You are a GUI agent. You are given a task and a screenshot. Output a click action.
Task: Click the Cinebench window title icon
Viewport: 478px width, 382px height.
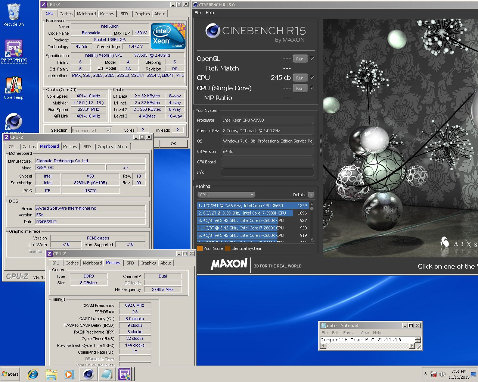pos(196,5)
